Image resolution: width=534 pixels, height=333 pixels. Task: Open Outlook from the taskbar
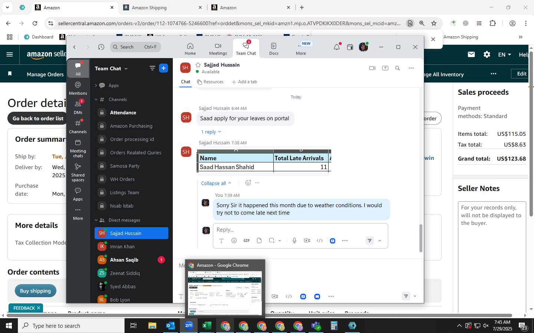(x=171, y=326)
